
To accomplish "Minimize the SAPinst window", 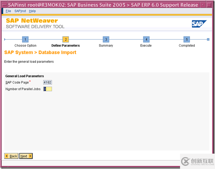I will click(203, 5).
